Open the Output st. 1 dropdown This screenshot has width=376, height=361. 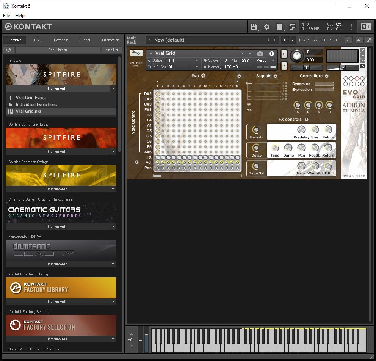pyautogui.click(x=197, y=61)
